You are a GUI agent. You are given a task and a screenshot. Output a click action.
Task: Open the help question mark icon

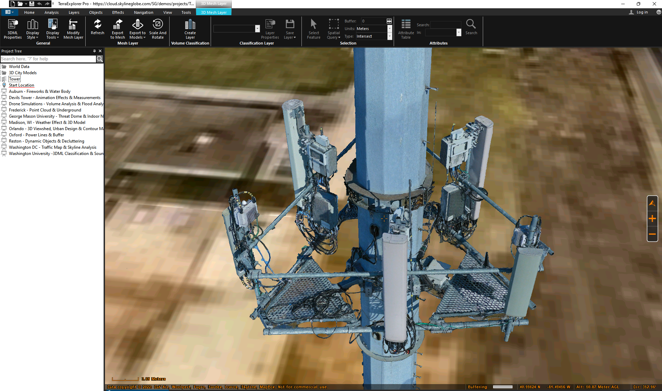[x=659, y=12]
